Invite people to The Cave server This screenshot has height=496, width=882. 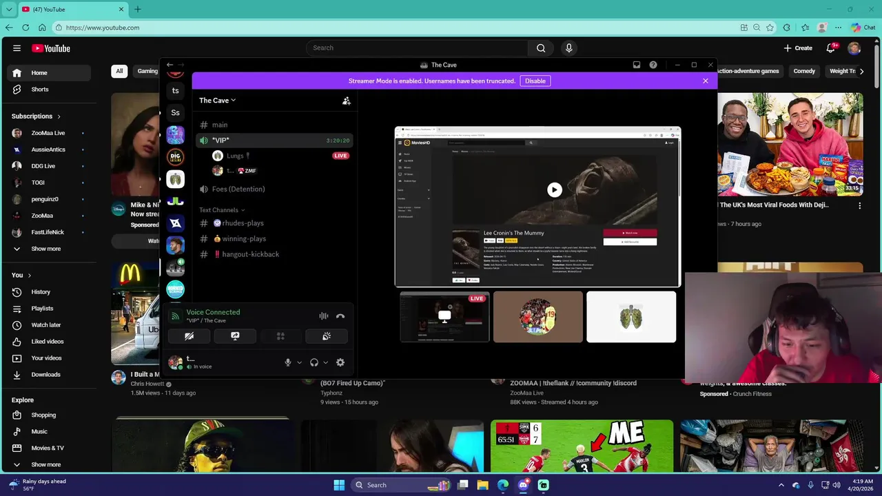(347, 101)
